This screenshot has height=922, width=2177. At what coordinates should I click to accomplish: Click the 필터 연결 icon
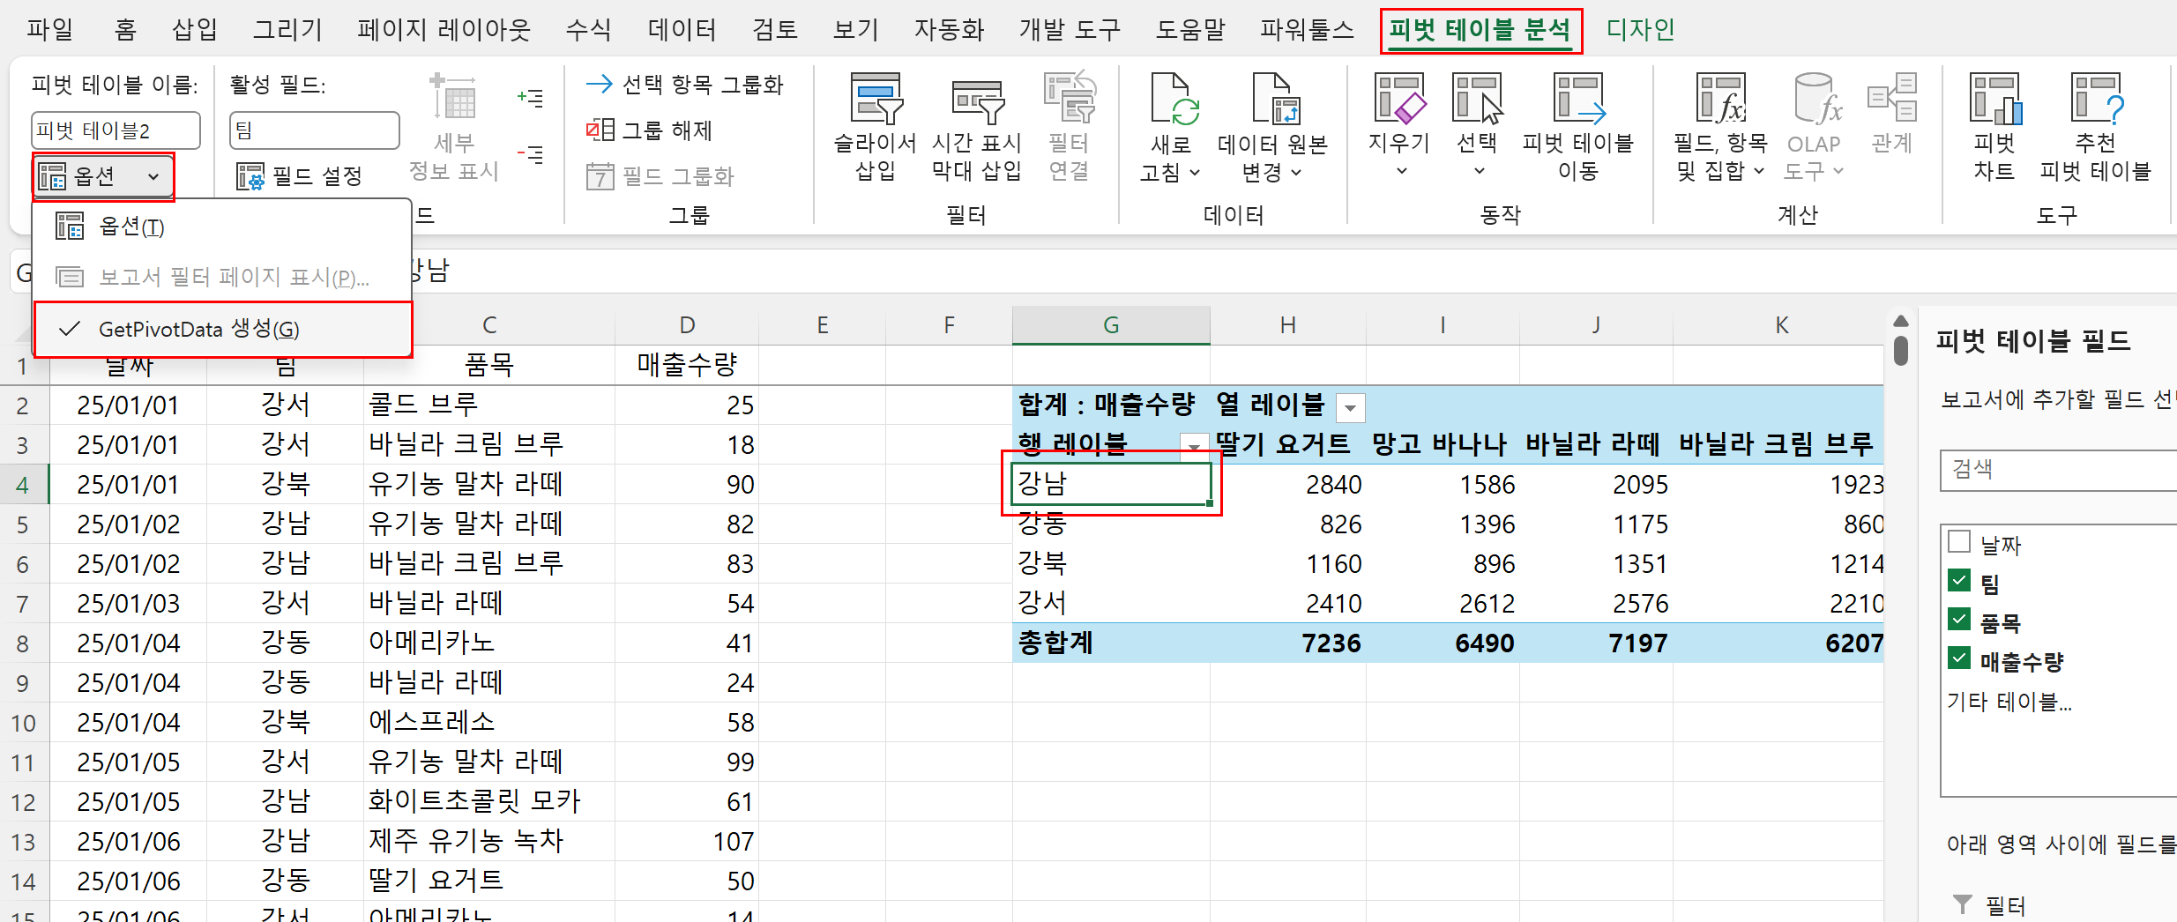click(x=1070, y=98)
